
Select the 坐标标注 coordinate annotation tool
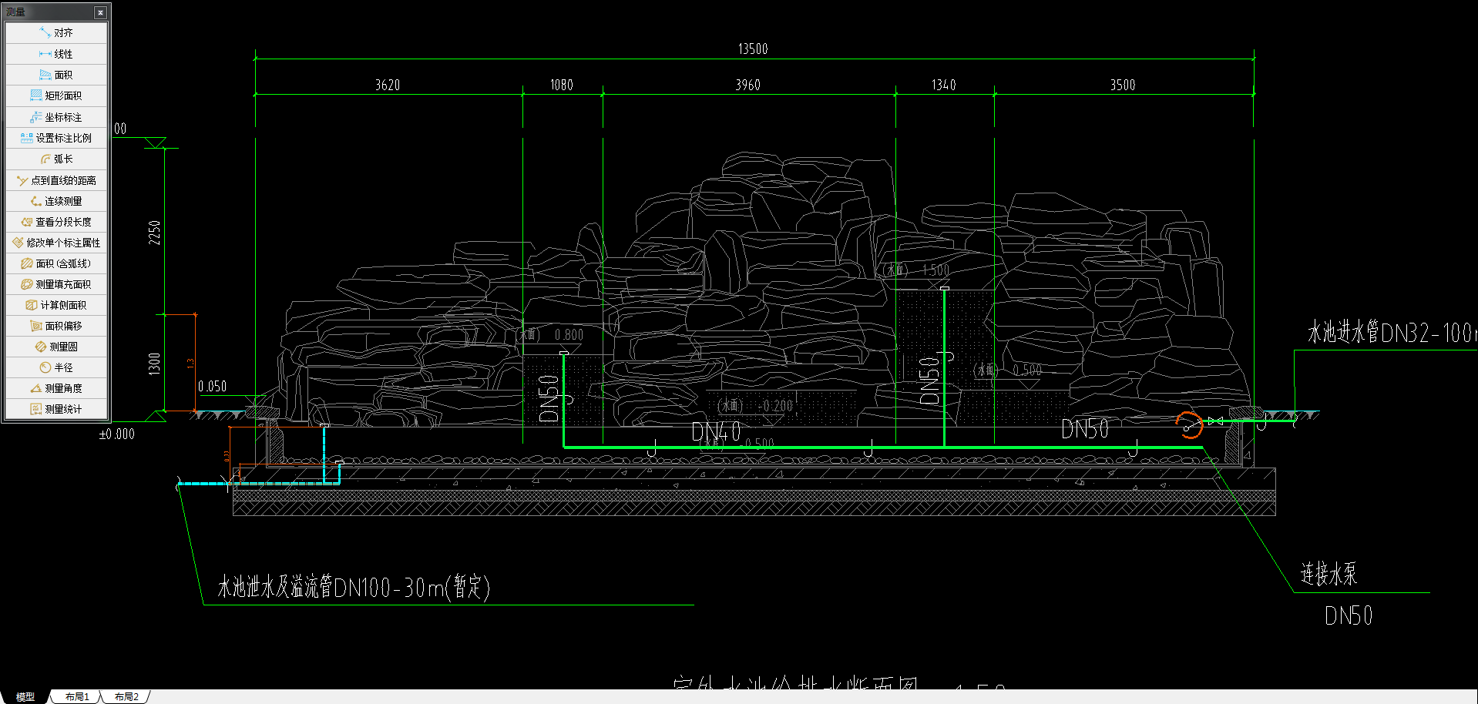pos(56,117)
